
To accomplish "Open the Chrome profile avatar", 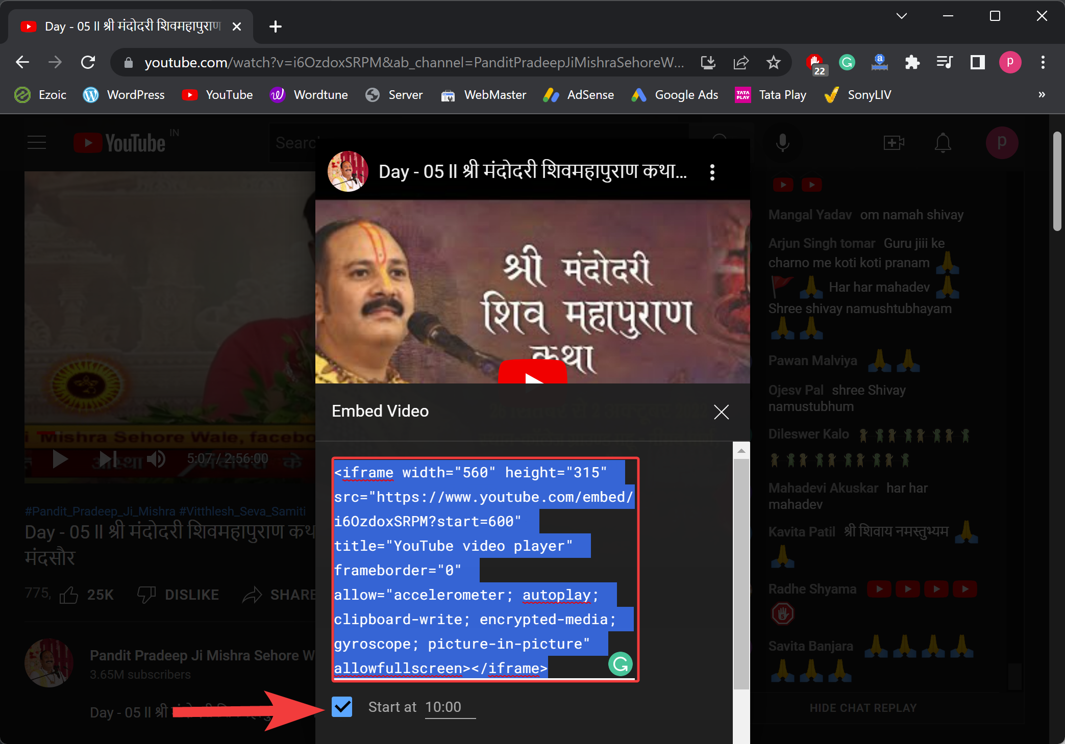I will [1010, 62].
